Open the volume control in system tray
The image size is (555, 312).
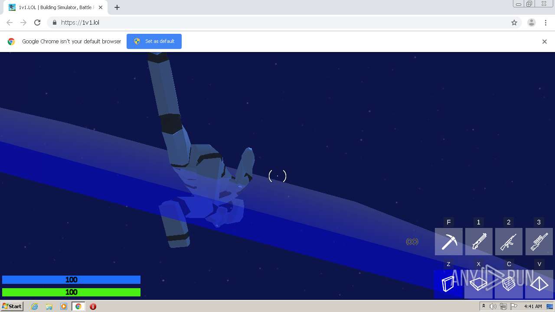coord(493,306)
